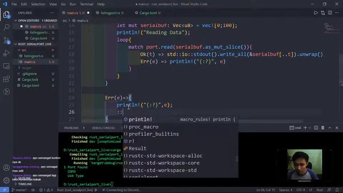343x193 pixels.
Task: Open Explorer panel More Actions ellipsis
Action: (x=53, y=13)
